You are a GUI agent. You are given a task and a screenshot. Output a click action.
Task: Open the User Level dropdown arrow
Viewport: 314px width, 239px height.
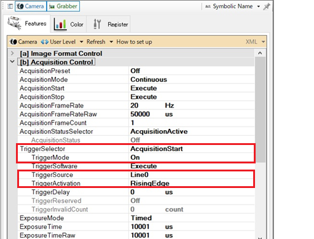(81, 42)
